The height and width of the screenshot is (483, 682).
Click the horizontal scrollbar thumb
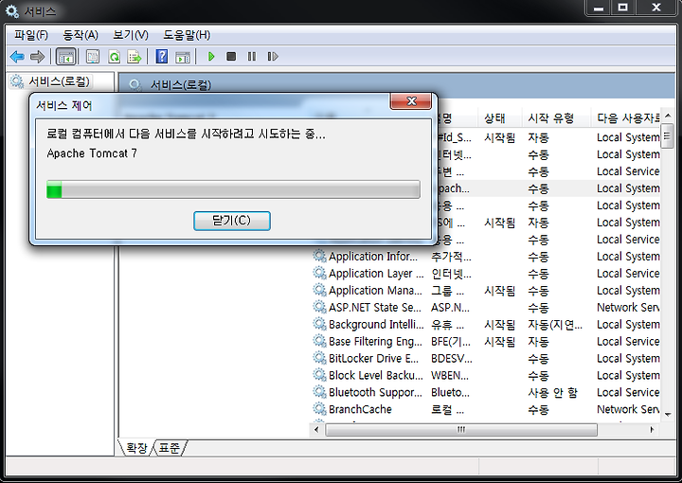pos(461,430)
